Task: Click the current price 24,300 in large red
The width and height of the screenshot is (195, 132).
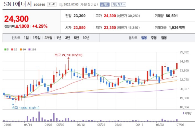Action: (x=17, y=19)
